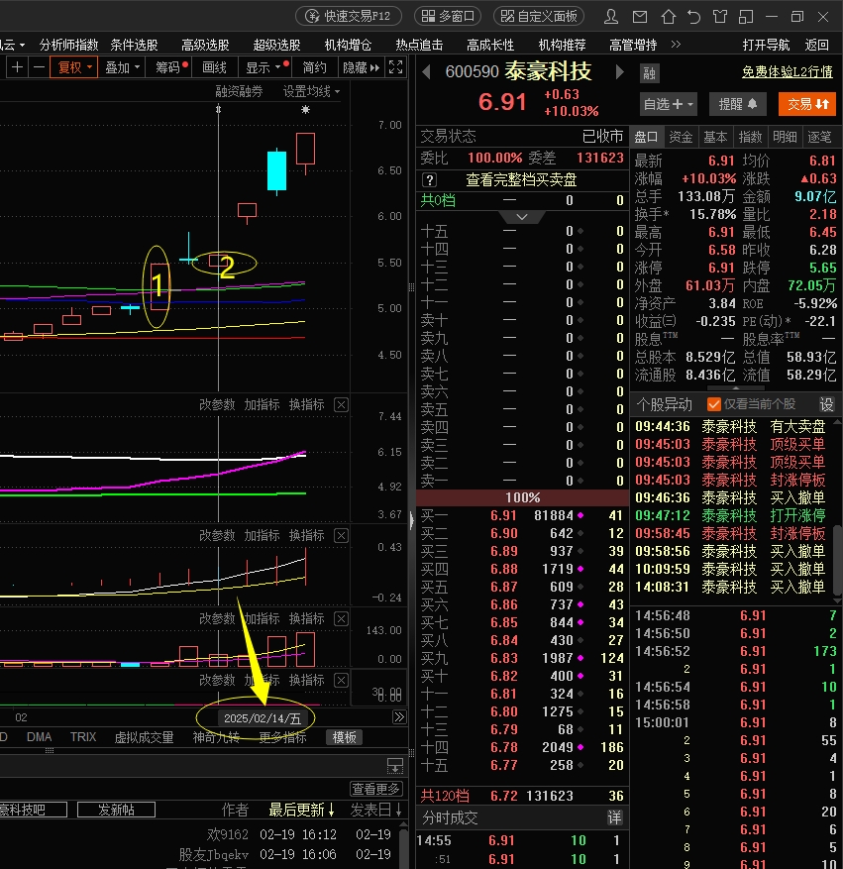The width and height of the screenshot is (843, 869).
Task: Switch to 资金 tab
Action: point(681,137)
